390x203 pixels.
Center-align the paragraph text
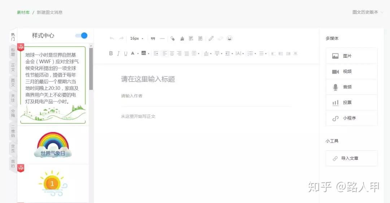172,53
